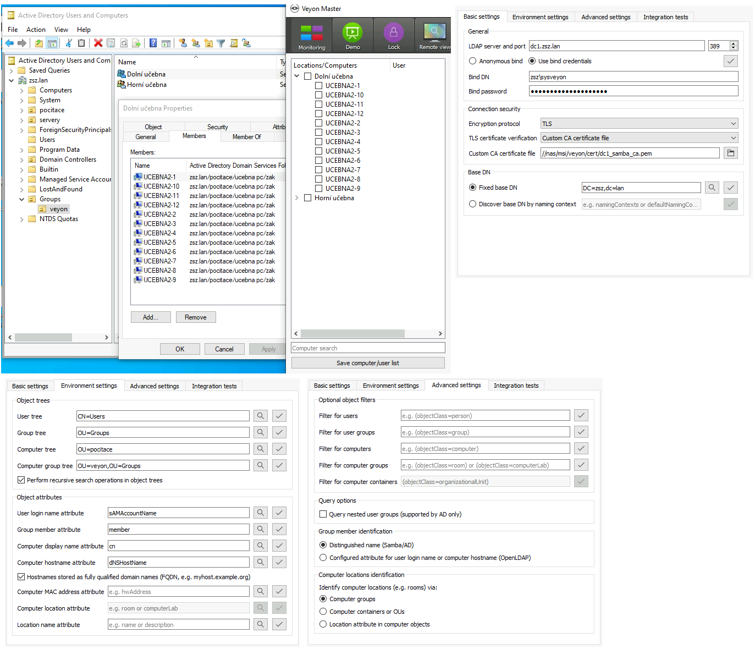Toggle Perform recursive search operations checkbox
Viewport: 755px width, 649px height.
tap(21, 480)
